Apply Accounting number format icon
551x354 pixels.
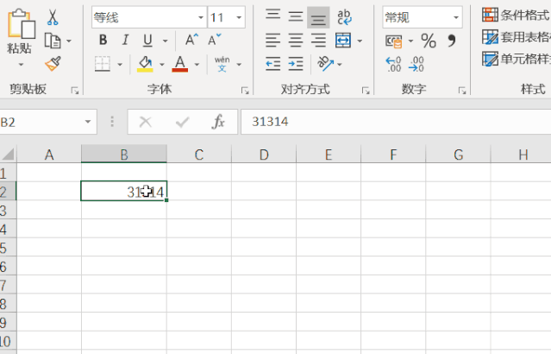pos(393,41)
